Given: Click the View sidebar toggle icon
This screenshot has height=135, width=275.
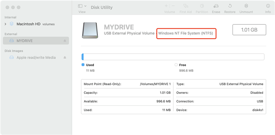Looking at the screenshot, I should 80,6.
